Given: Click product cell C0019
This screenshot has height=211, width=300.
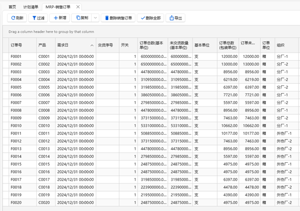Looking at the screenshot, I should point(46,195).
